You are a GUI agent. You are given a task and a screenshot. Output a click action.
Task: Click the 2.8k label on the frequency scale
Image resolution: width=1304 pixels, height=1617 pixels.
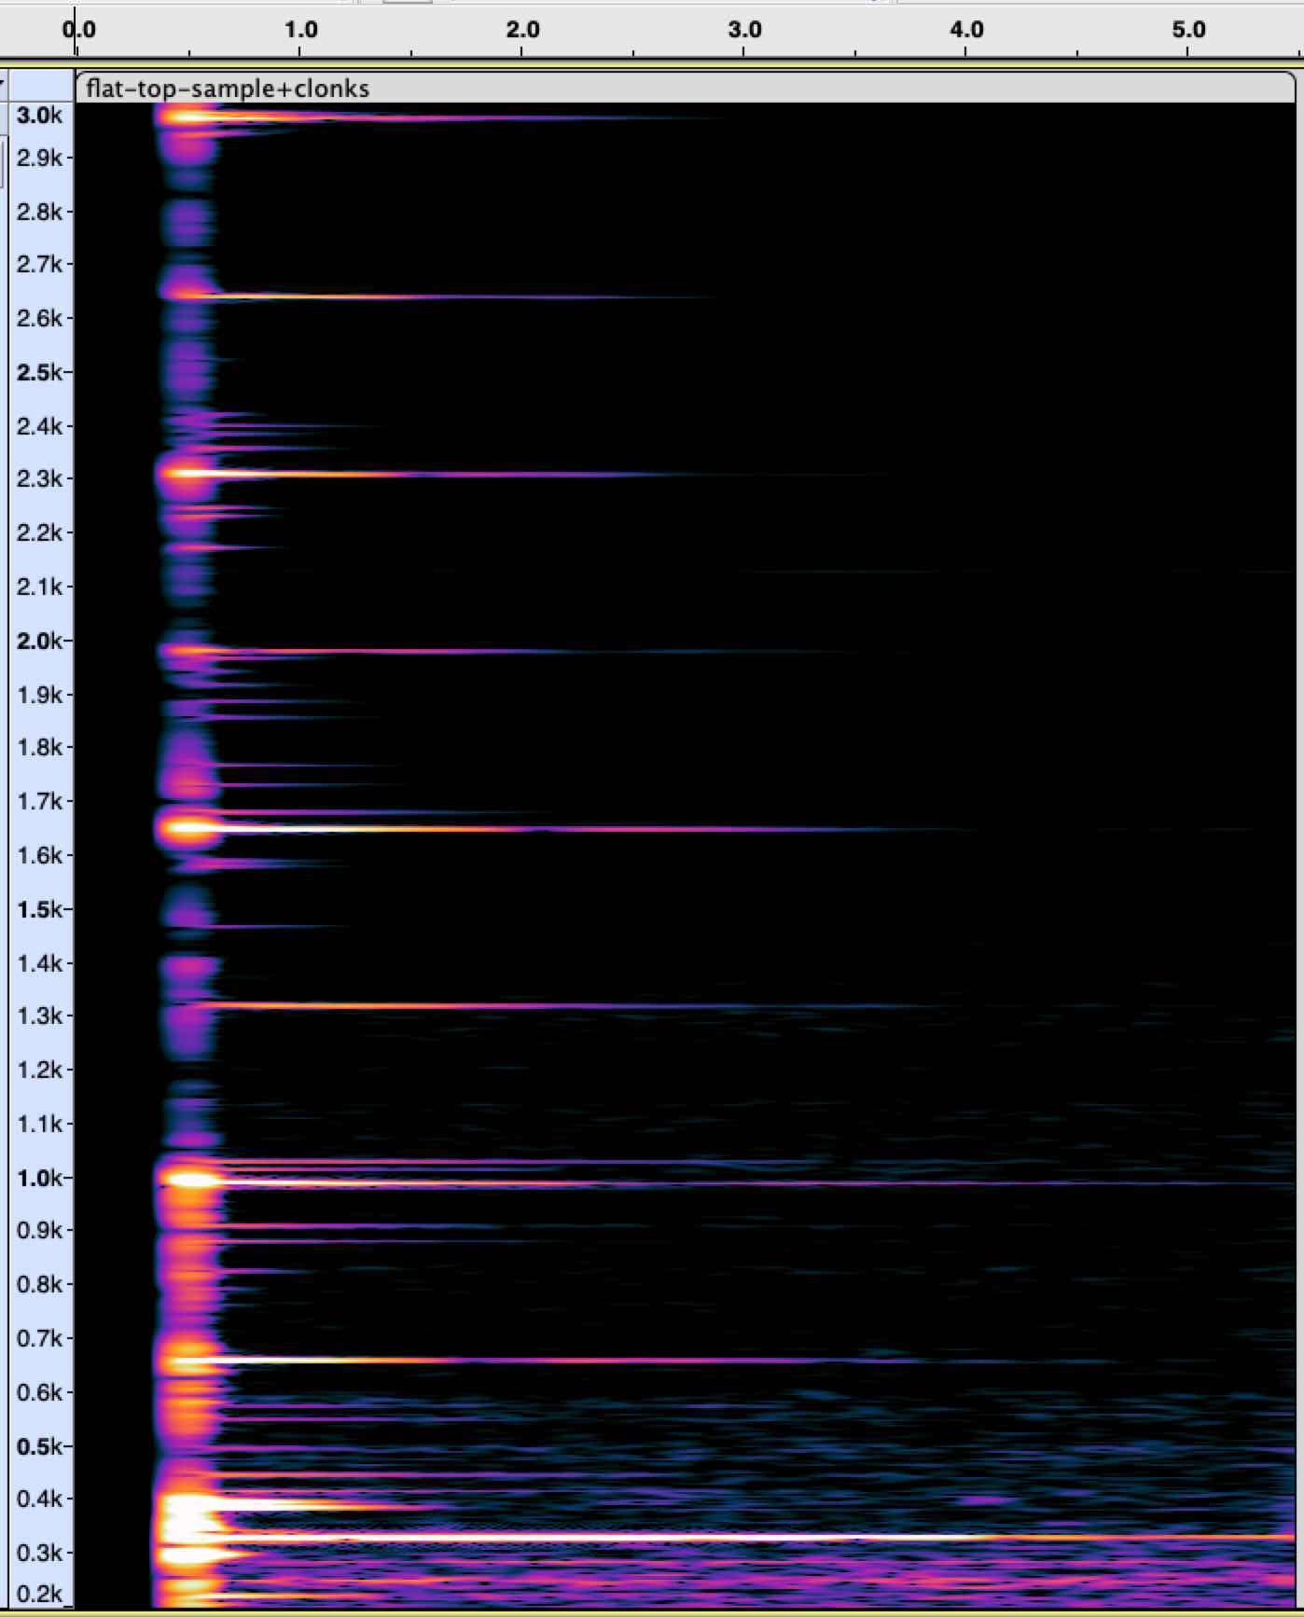pos(39,212)
